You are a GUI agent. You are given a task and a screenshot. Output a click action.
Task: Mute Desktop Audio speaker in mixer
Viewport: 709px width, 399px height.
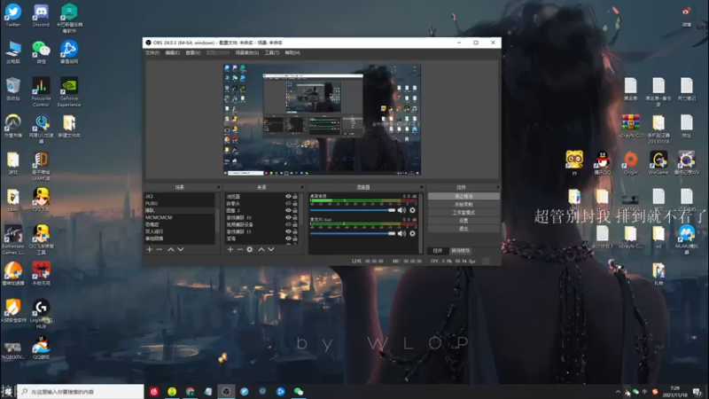[401, 210]
